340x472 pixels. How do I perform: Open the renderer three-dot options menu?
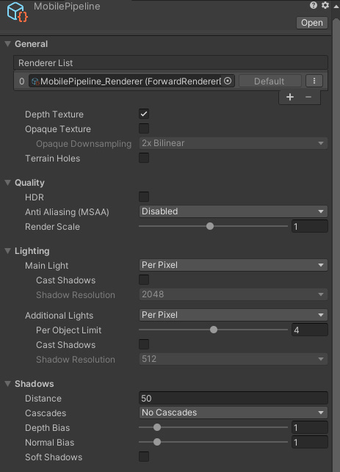click(x=314, y=81)
